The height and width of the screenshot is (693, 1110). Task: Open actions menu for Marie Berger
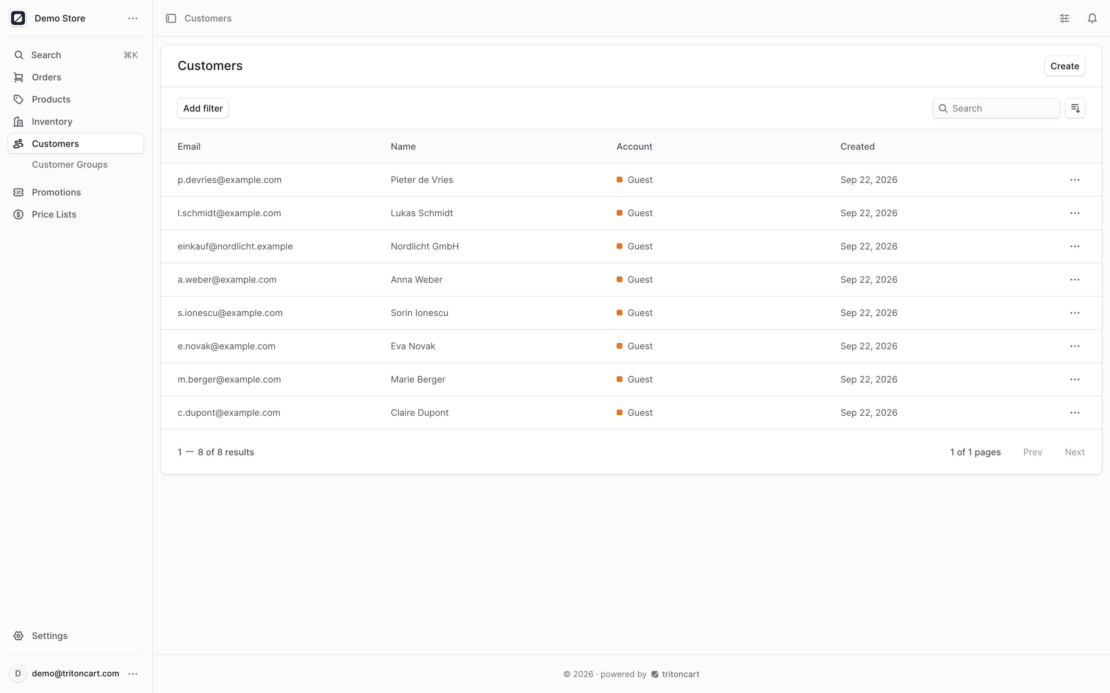[x=1075, y=379]
